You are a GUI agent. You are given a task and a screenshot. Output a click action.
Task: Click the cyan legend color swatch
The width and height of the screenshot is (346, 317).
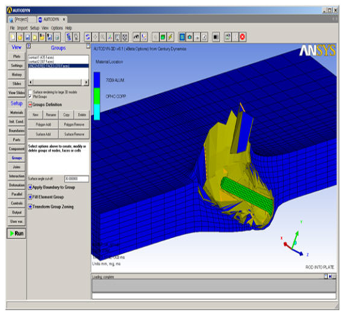click(97, 112)
